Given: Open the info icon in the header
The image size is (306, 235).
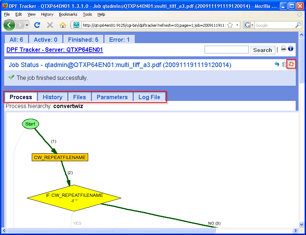Looking at the screenshot, I should coord(291,49).
